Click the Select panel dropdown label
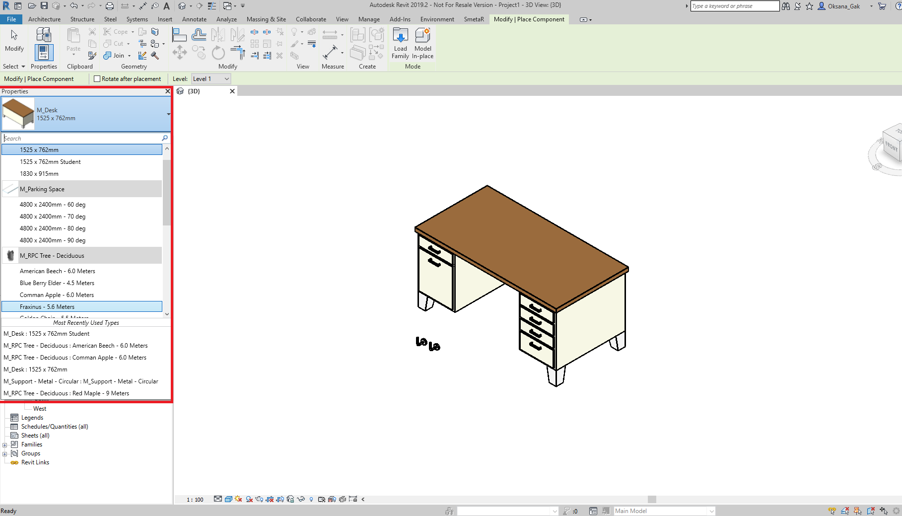 pos(14,67)
